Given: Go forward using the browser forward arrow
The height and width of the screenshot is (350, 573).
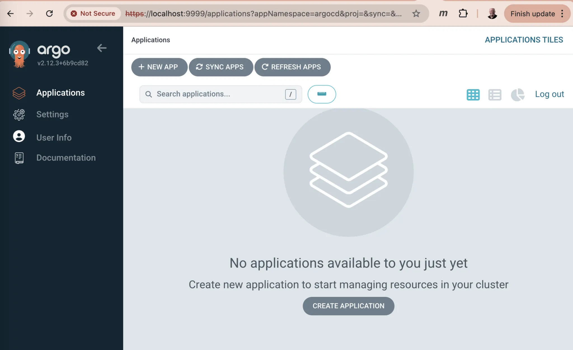Looking at the screenshot, I should [30, 13].
